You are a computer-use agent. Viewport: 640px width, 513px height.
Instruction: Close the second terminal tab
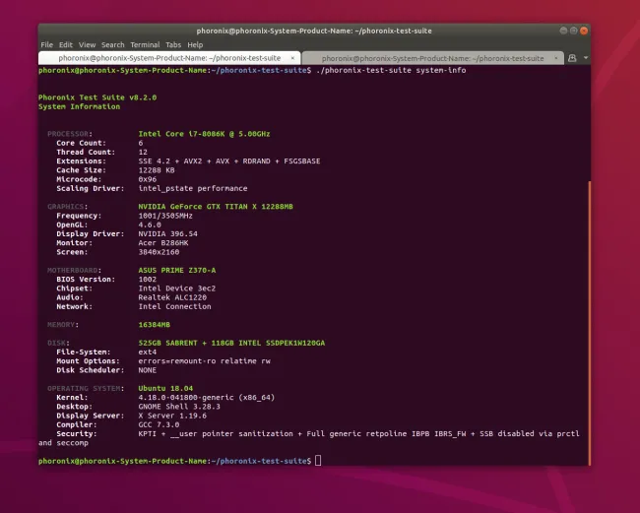[556, 58]
